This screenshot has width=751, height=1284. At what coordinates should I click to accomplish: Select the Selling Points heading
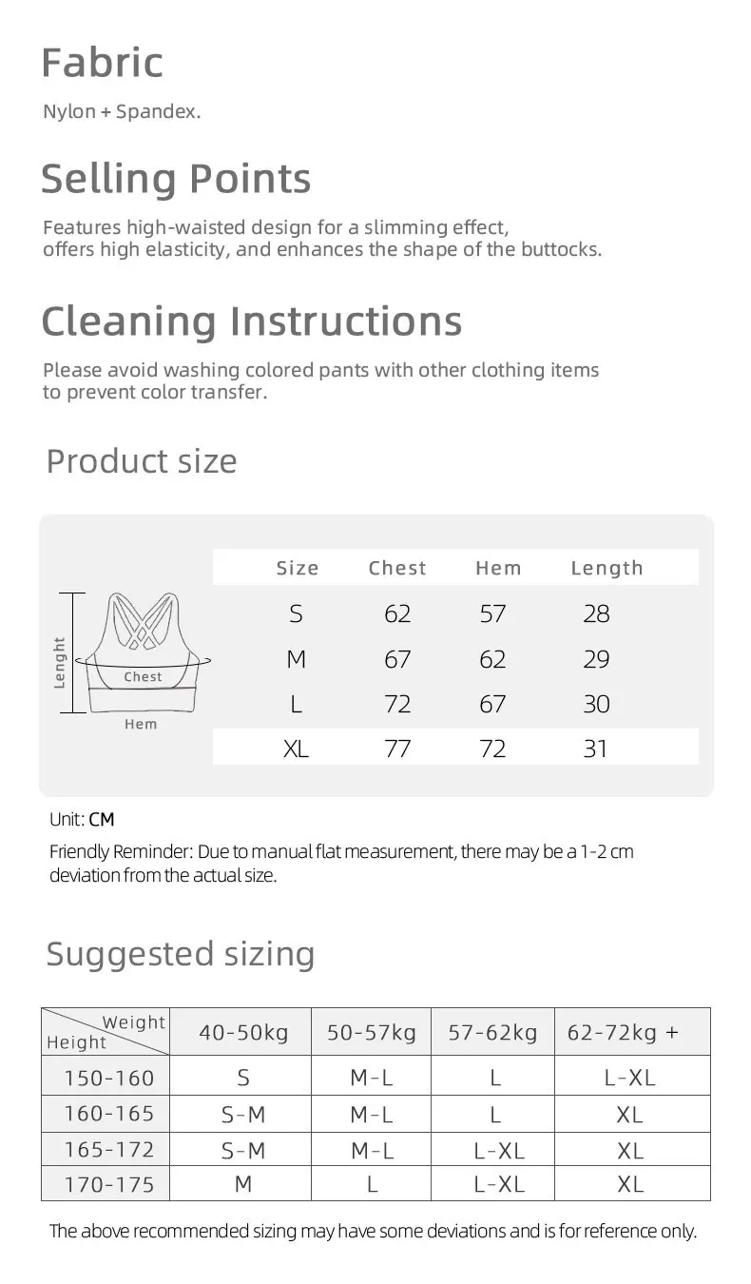click(176, 179)
